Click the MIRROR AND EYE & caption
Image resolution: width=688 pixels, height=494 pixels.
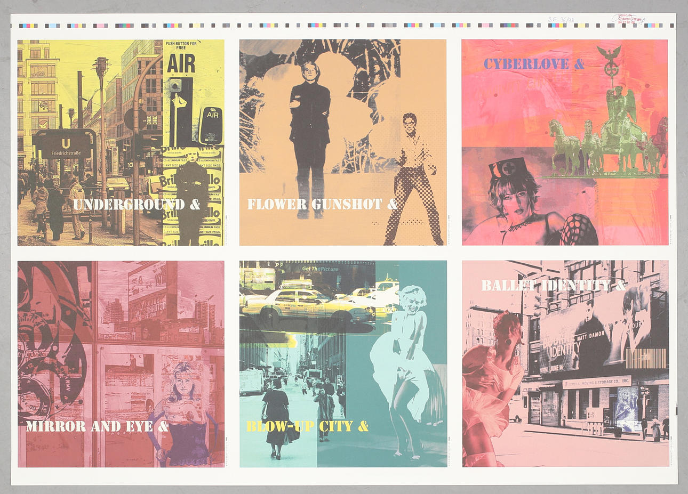pyautogui.click(x=97, y=426)
